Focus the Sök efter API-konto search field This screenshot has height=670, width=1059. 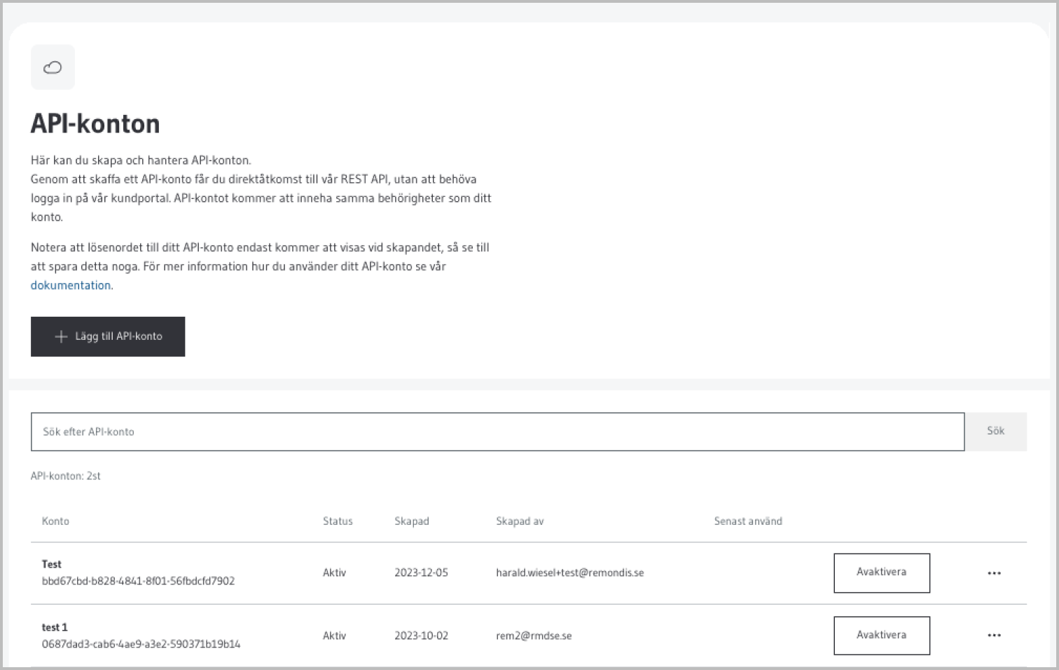[x=497, y=432]
